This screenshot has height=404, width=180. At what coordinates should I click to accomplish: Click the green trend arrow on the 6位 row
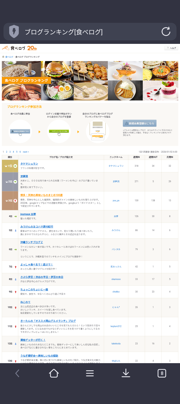15,249
